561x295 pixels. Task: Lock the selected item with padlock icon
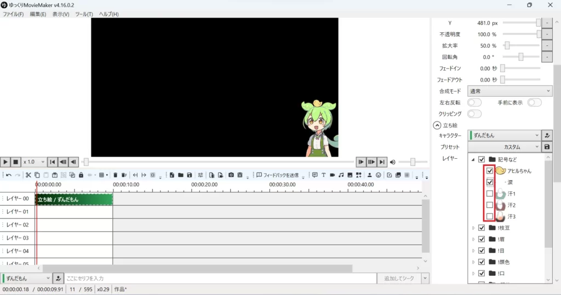coord(81,175)
